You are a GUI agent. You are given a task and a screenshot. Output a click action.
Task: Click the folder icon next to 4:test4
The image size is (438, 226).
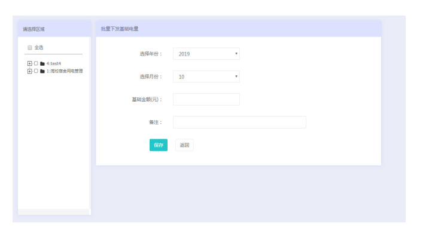[42, 63]
